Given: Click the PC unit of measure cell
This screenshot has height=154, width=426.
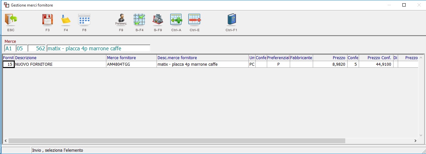Looking at the screenshot, I should tap(252, 64).
